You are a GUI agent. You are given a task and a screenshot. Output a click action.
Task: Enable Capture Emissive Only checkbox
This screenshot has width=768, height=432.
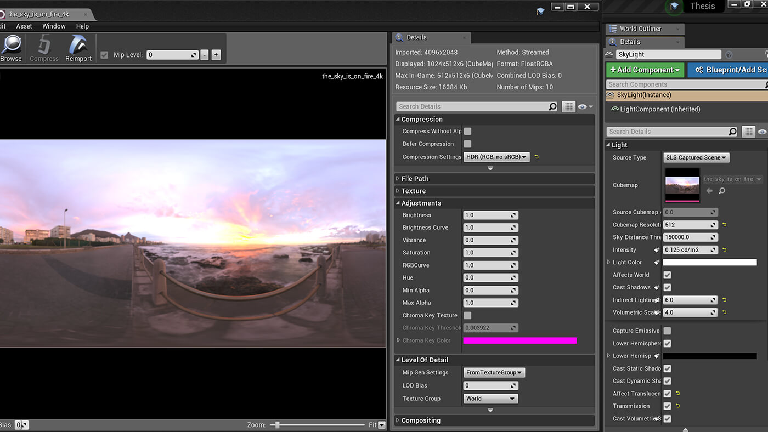point(667,331)
